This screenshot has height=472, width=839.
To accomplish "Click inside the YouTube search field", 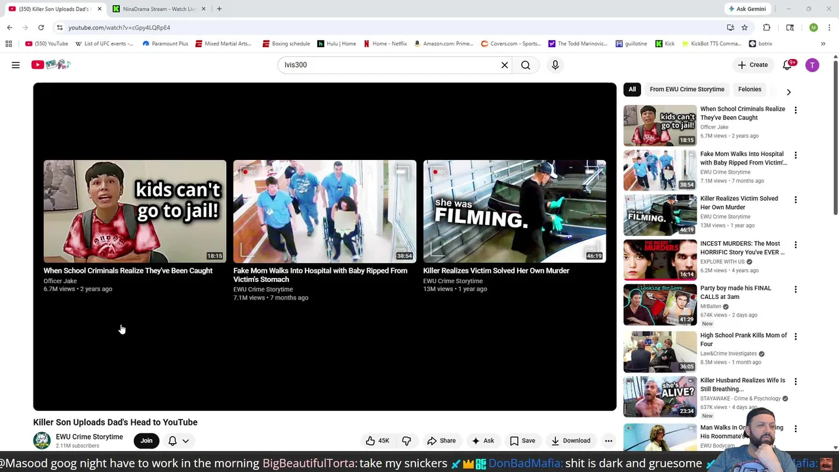I will tap(391, 65).
